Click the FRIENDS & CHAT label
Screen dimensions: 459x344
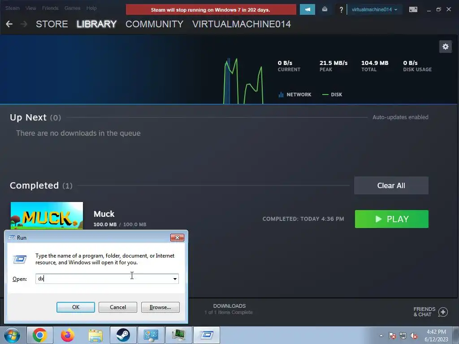pyautogui.click(x=424, y=312)
